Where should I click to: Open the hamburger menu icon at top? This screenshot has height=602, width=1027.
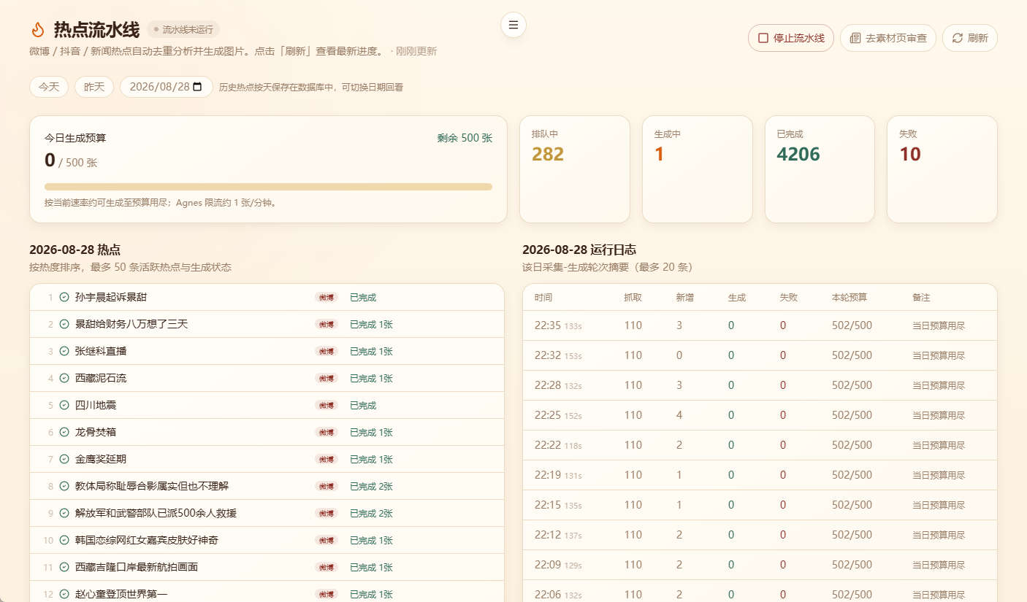tap(513, 25)
